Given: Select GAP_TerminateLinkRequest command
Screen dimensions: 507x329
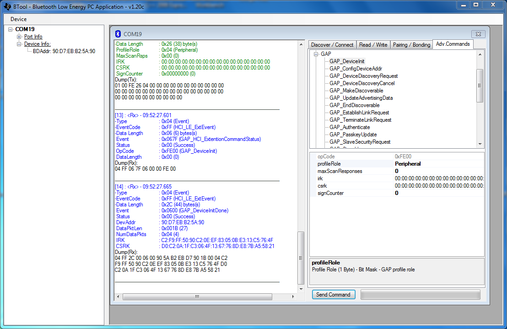Looking at the screenshot, I should [360, 120].
